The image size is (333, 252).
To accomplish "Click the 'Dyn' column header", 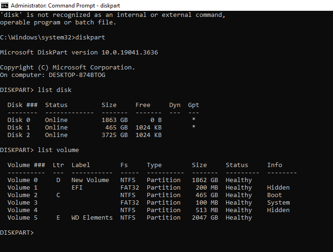I will [175, 105].
